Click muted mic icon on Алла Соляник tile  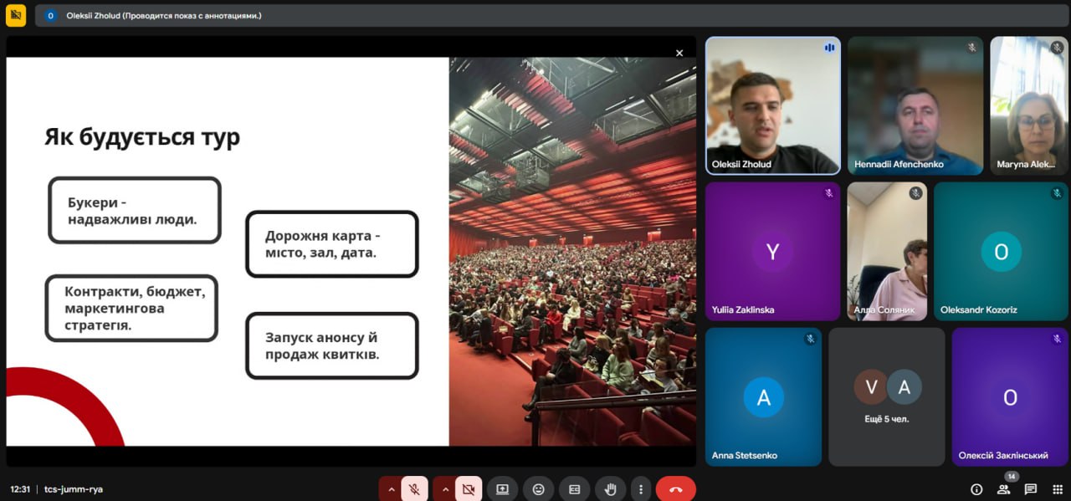click(x=915, y=193)
